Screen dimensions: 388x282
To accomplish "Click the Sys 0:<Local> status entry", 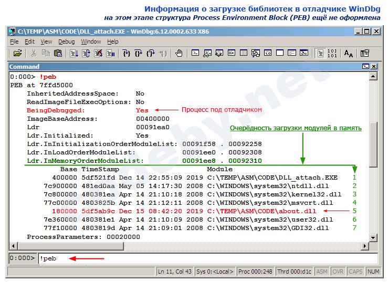I will [215, 271].
